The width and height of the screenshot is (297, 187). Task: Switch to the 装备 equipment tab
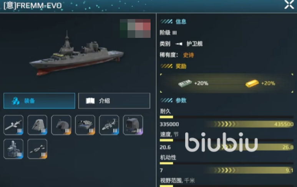[x=40, y=101]
